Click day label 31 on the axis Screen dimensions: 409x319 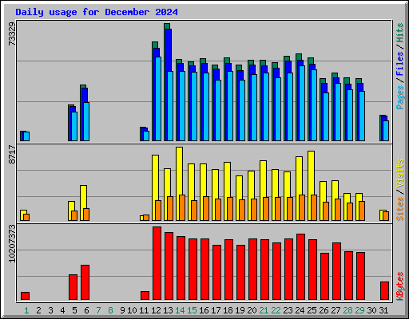point(383,310)
